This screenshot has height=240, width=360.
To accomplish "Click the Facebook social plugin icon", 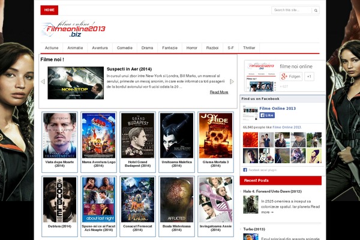I will (245, 170).
